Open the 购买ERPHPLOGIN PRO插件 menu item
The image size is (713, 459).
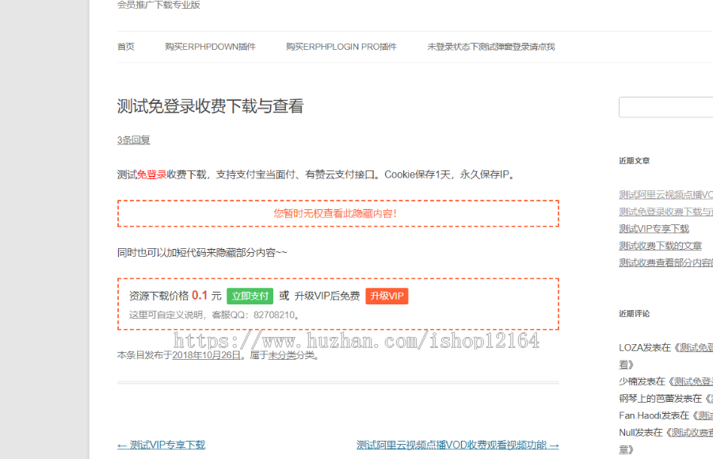(x=341, y=46)
